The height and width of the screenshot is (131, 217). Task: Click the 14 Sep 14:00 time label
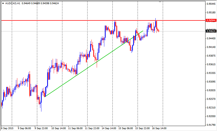109,128
